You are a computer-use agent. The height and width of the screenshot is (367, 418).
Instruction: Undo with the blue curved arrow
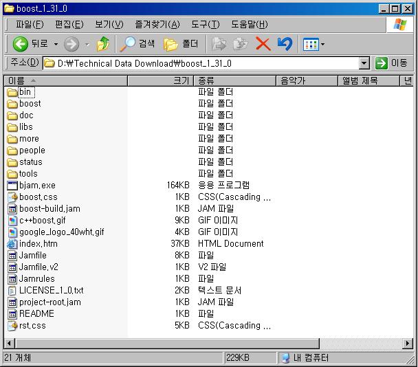285,44
